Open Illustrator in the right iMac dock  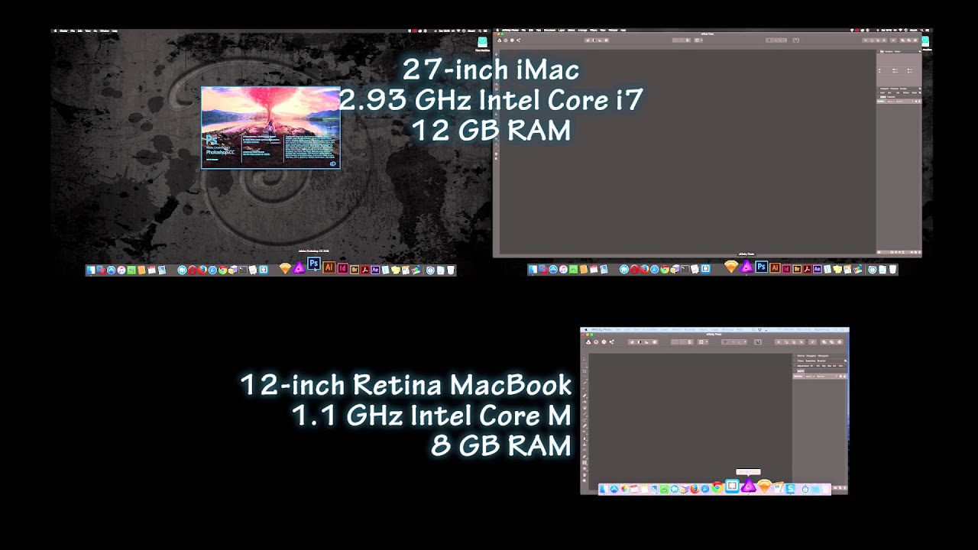[x=775, y=268]
